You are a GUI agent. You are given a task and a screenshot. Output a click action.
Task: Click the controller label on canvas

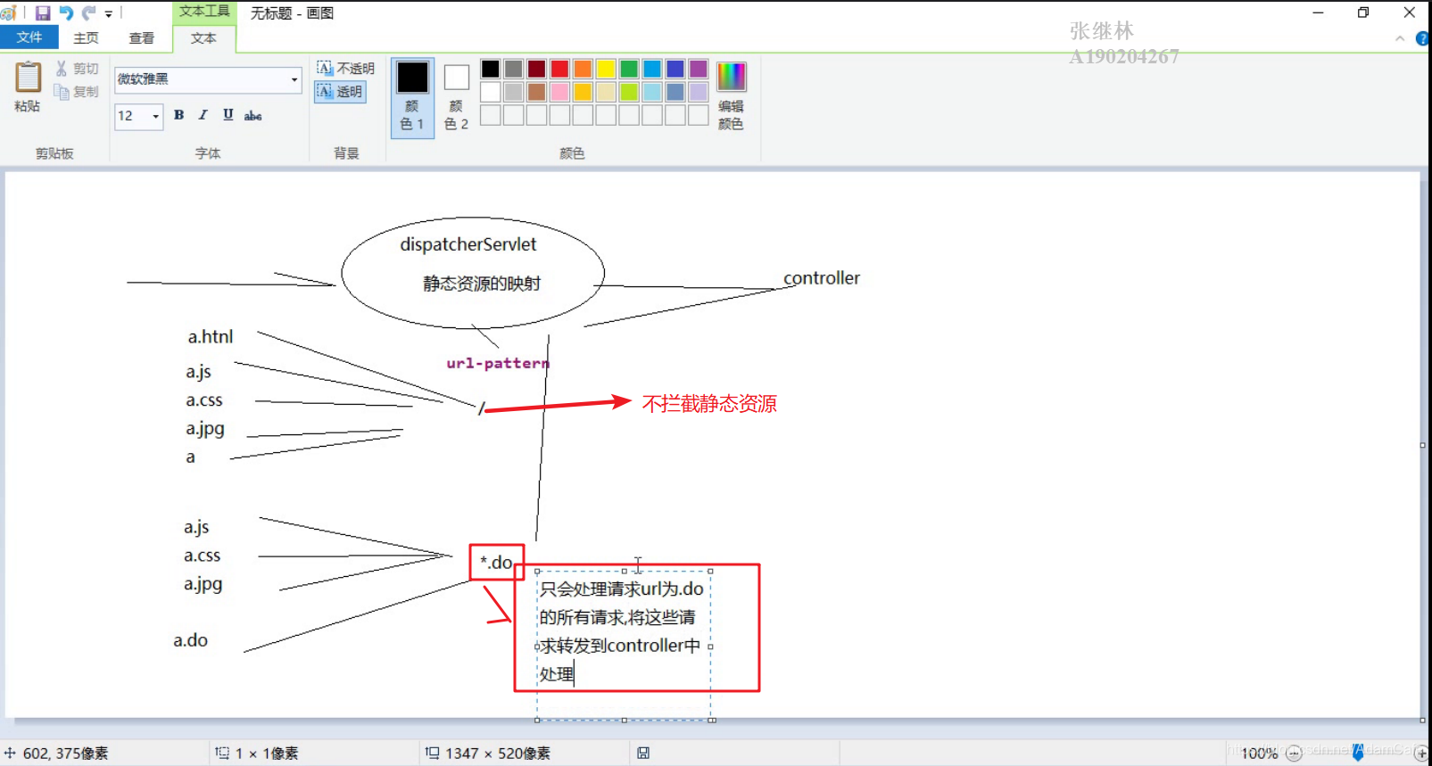tap(822, 278)
